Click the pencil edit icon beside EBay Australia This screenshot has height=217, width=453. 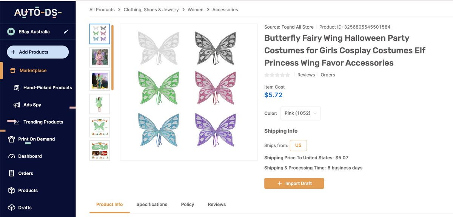(66, 32)
